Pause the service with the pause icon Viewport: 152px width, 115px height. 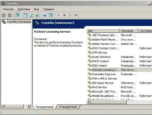[x=70, y=15]
